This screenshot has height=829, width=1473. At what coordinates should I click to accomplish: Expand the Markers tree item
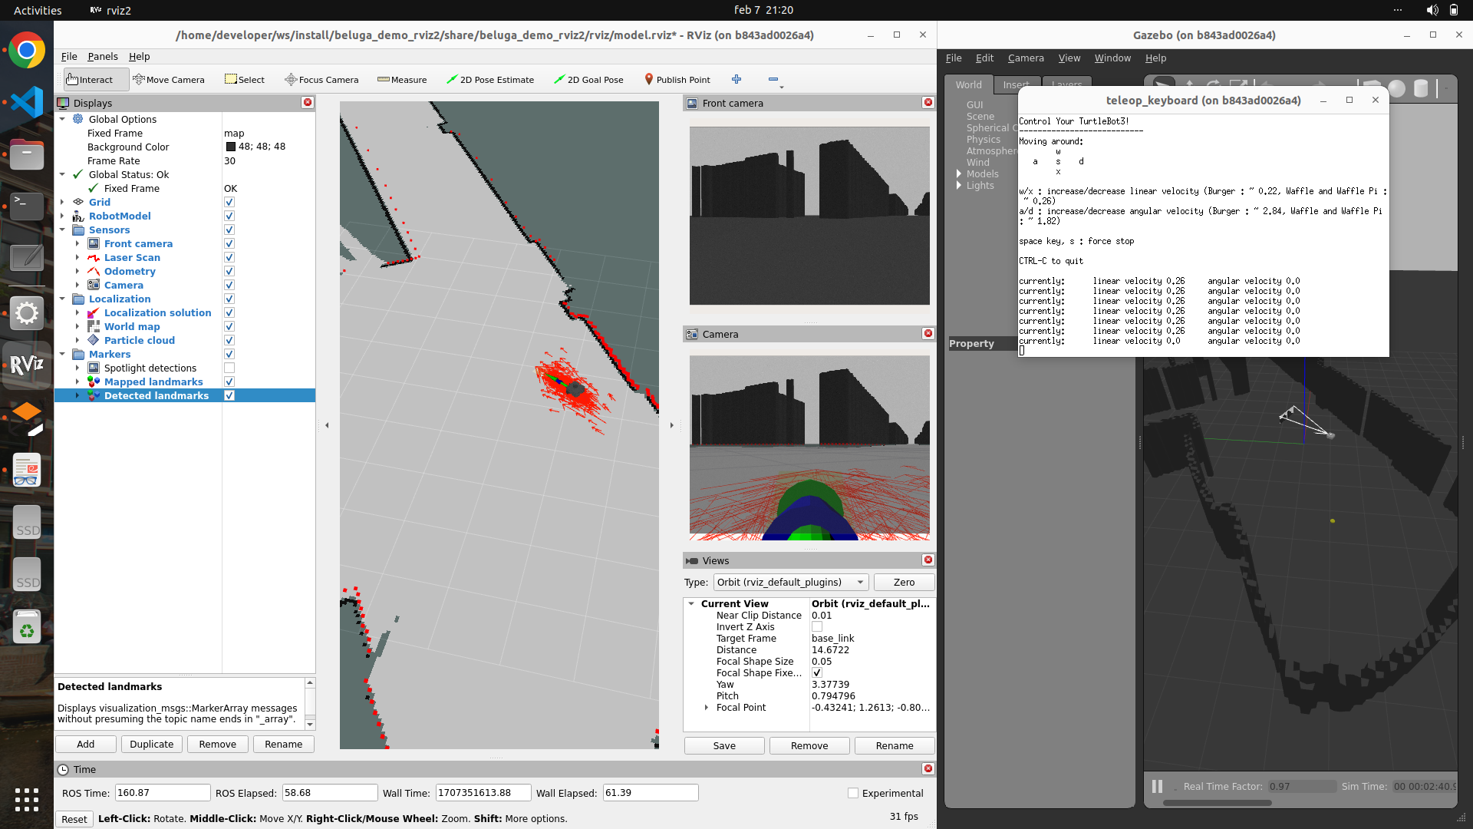coord(63,353)
